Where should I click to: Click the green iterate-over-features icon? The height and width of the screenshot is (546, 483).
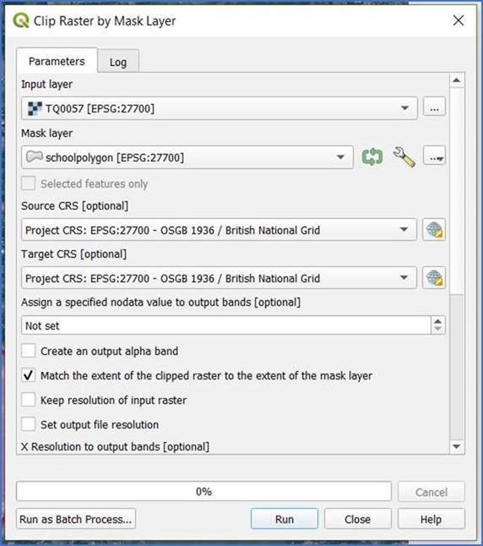click(x=372, y=157)
